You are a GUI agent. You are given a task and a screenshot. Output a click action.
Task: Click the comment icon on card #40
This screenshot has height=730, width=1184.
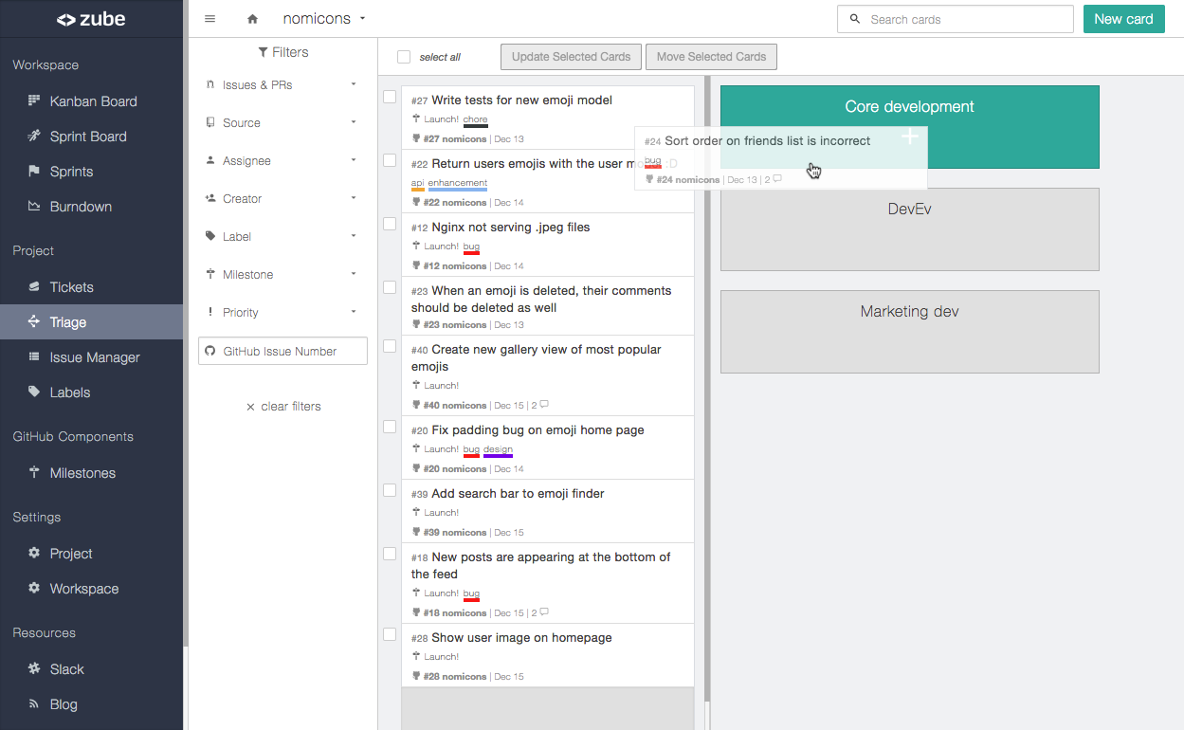click(x=544, y=405)
